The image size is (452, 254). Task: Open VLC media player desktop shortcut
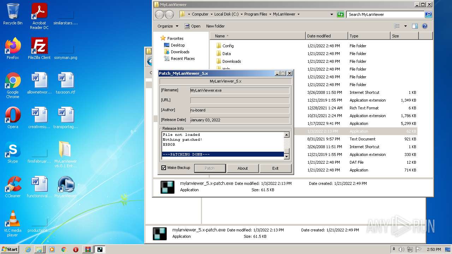13,224
